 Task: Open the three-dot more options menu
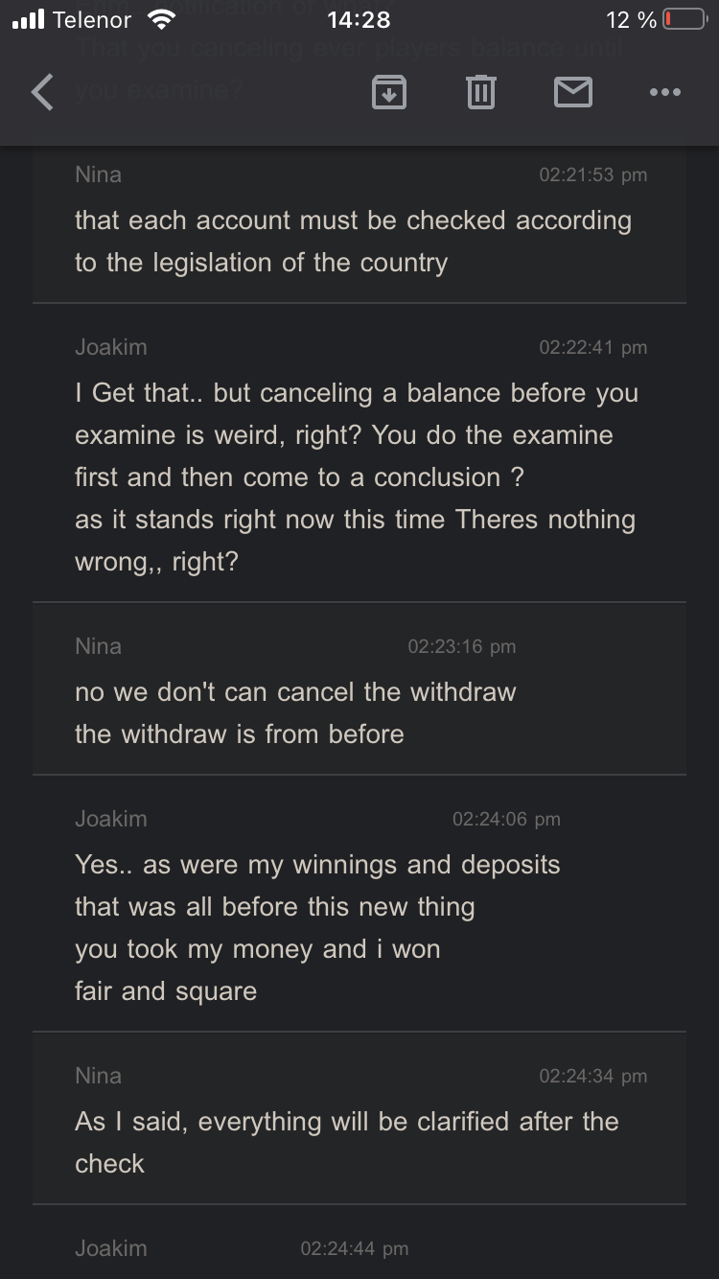tap(664, 92)
